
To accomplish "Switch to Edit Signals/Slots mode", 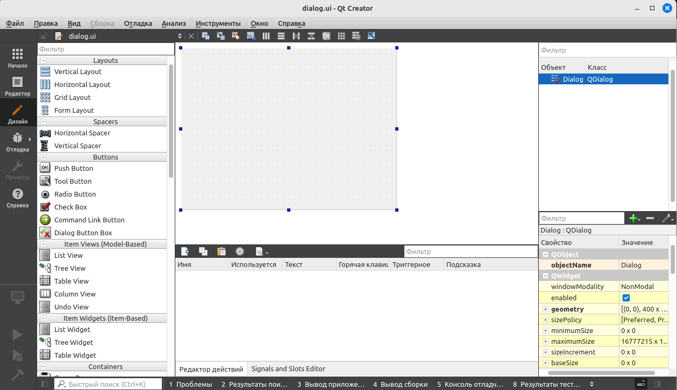I will [220, 36].
